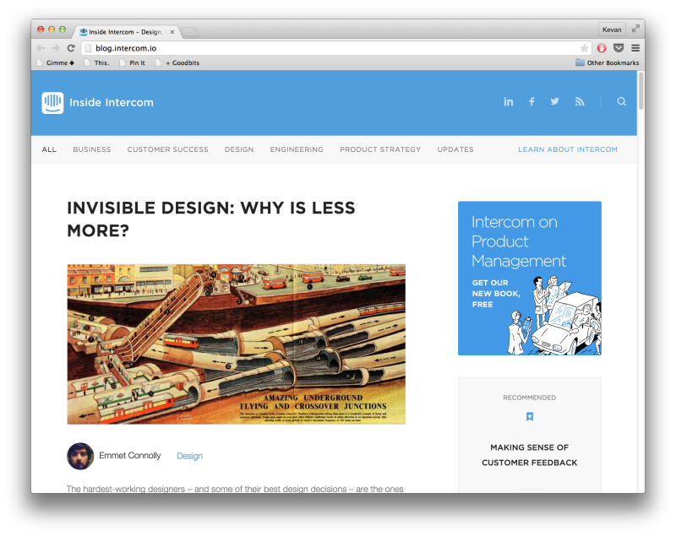Open the Design tag link below author

pyautogui.click(x=189, y=456)
